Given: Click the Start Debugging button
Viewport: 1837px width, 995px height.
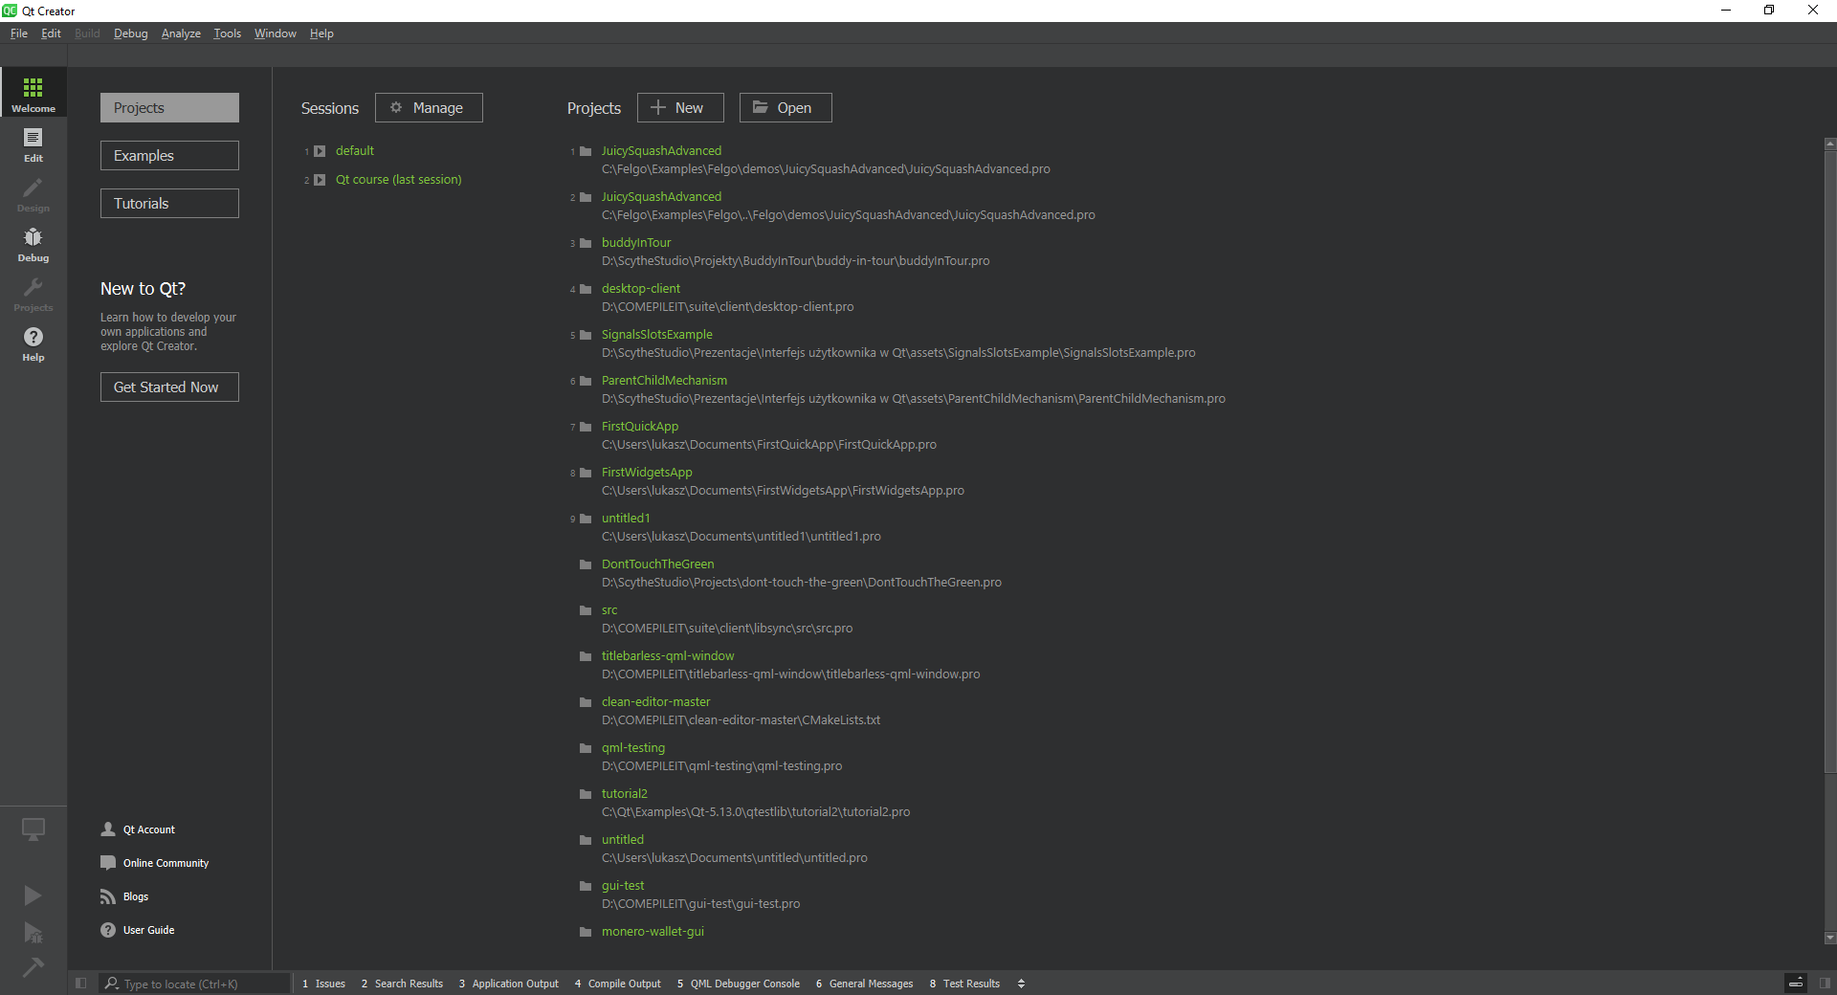Looking at the screenshot, I should [33, 933].
